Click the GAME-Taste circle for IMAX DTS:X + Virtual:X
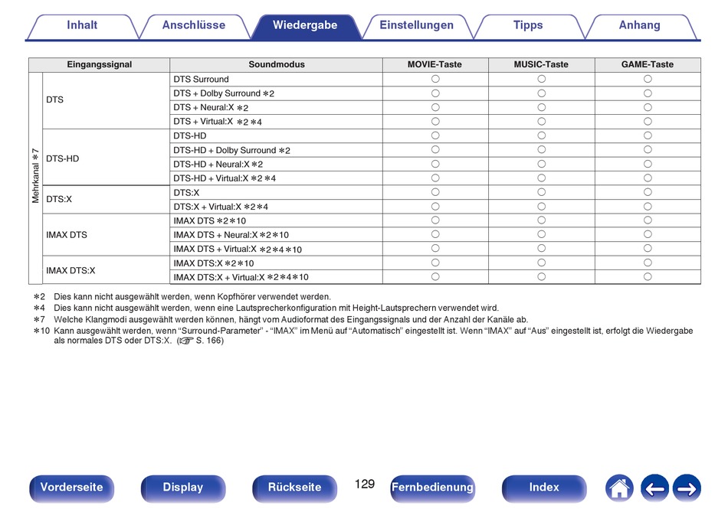 pos(648,277)
